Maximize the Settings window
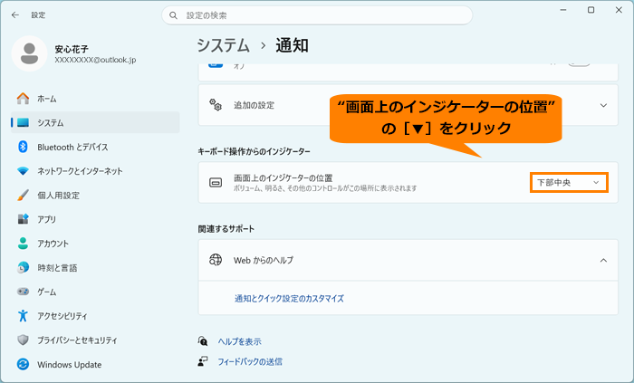This screenshot has height=383, width=634. click(x=591, y=10)
